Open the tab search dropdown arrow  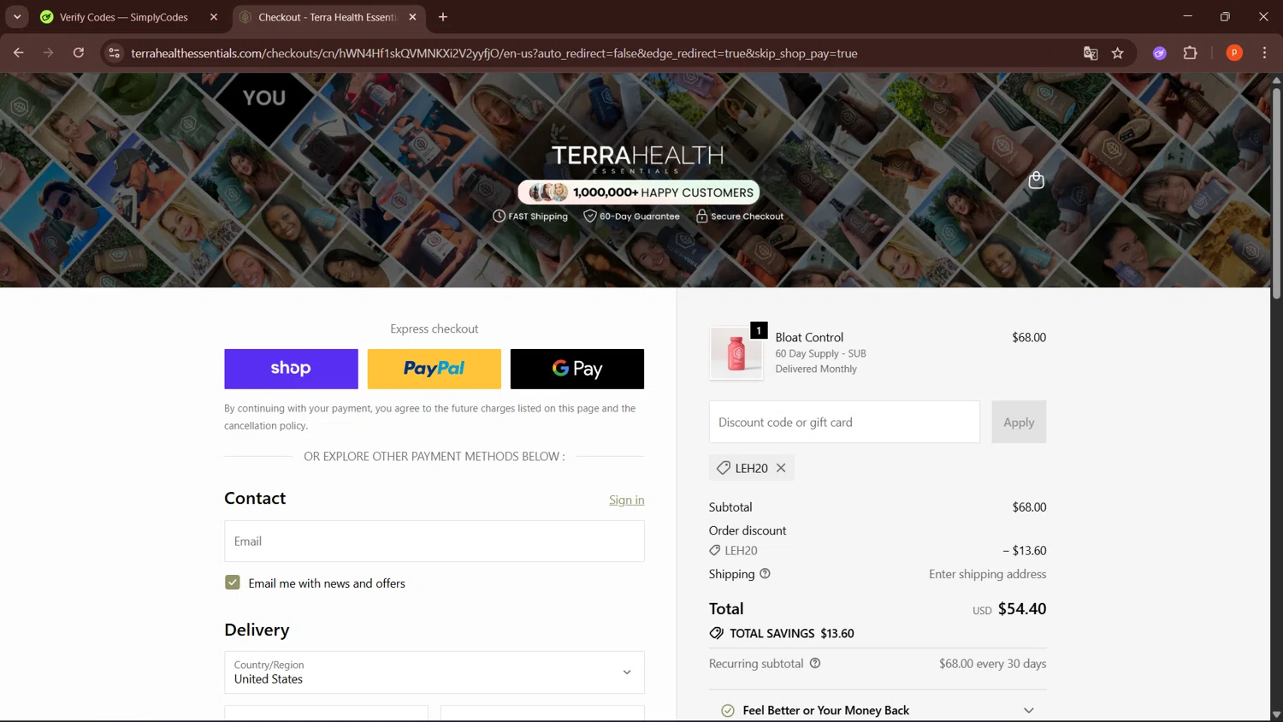17,17
